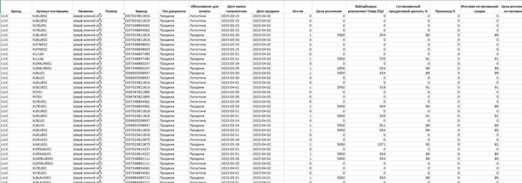Select KLBLACK001 article in its 5950 price row
The width and height of the screenshot is (522, 183).
(52, 178)
